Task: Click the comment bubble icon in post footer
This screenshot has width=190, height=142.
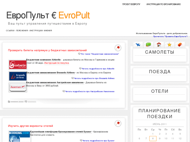Action: pos(26,102)
